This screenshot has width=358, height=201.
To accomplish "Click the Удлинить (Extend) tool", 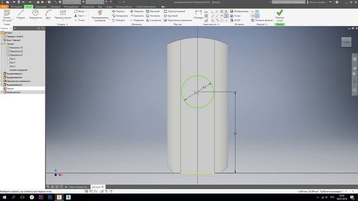I will pos(136,16).
